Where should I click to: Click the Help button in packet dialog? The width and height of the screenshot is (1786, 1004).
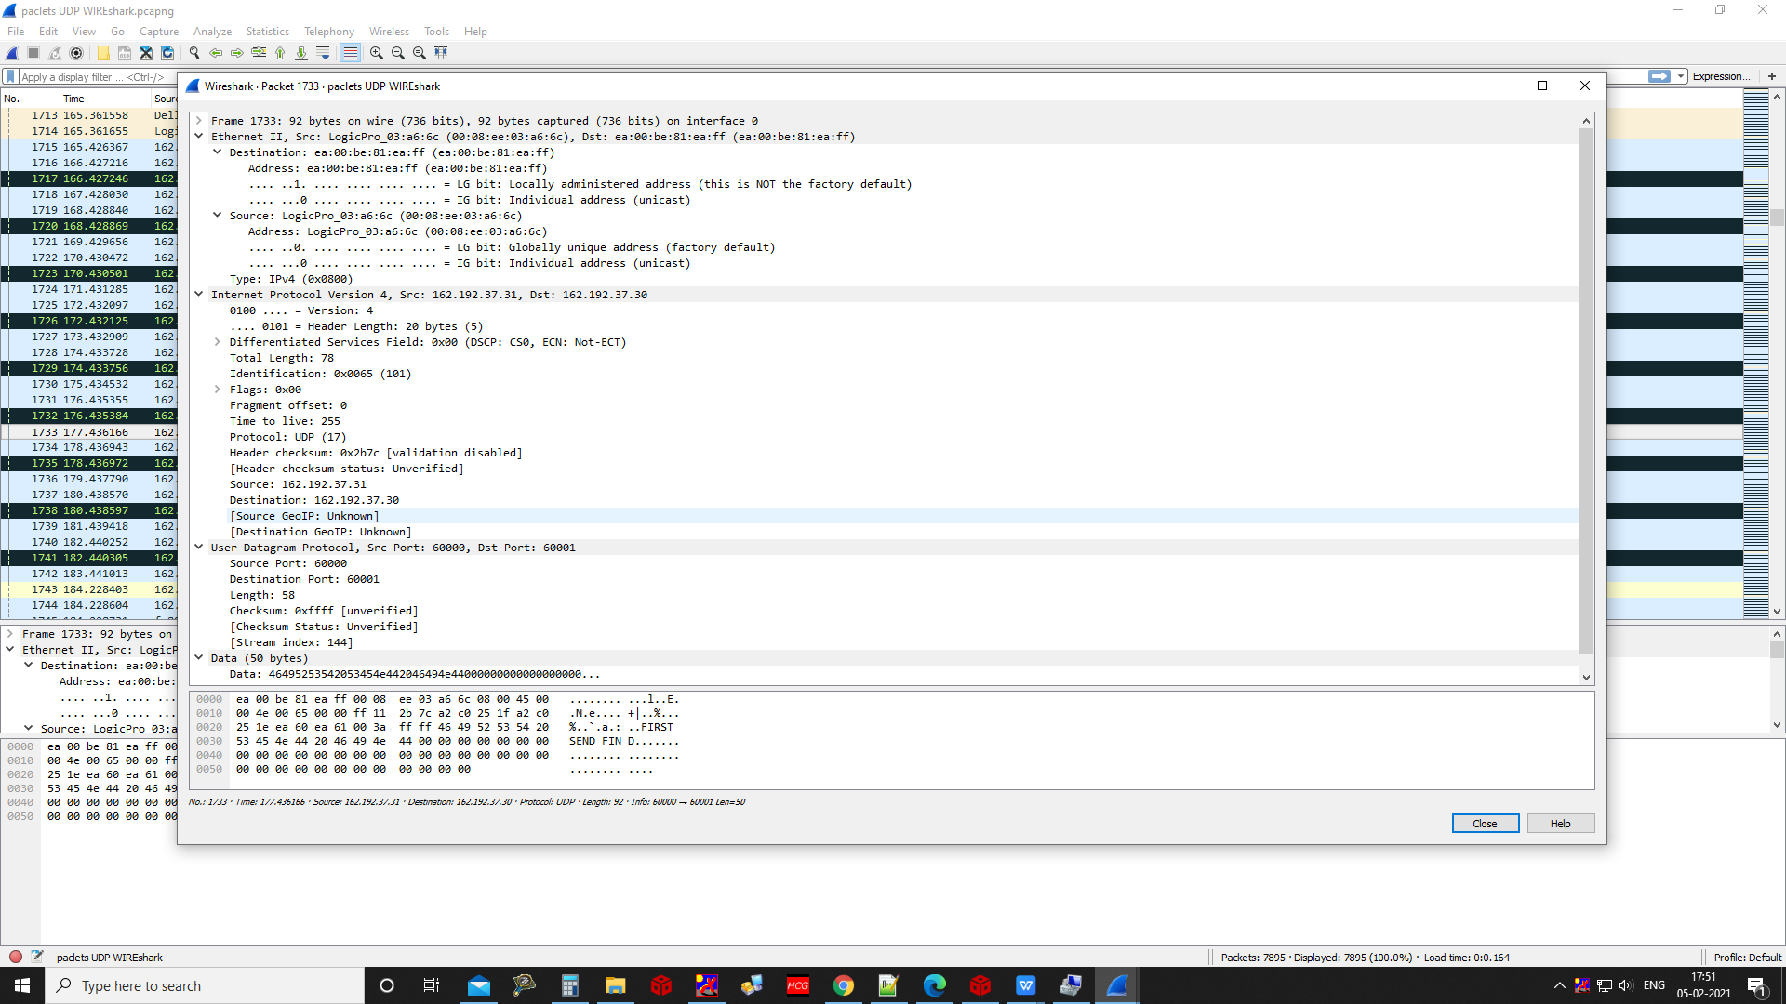pos(1560,824)
